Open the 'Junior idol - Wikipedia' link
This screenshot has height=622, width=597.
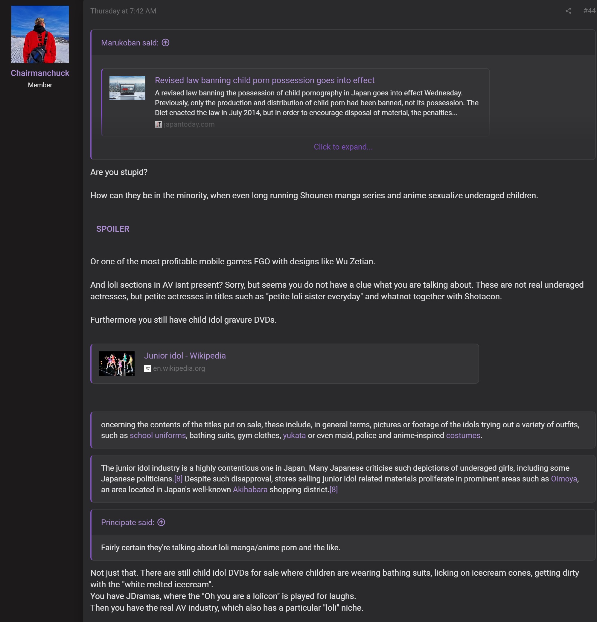pyautogui.click(x=185, y=356)
